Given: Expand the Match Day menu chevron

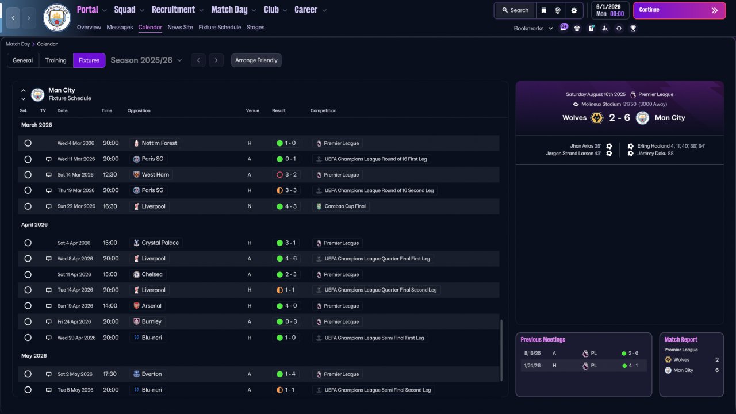Looking at the screenshot, I should tap(254, 10).
